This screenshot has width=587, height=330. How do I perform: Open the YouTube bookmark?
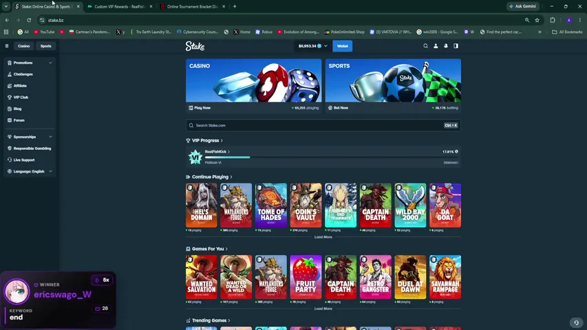[x=44, y=32]
